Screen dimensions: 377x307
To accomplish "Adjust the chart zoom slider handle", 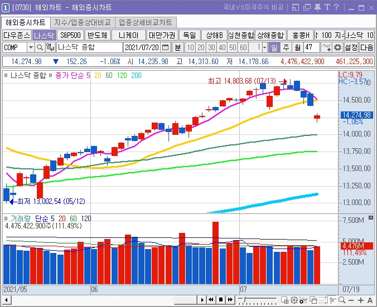I will (x=244, y=299).
